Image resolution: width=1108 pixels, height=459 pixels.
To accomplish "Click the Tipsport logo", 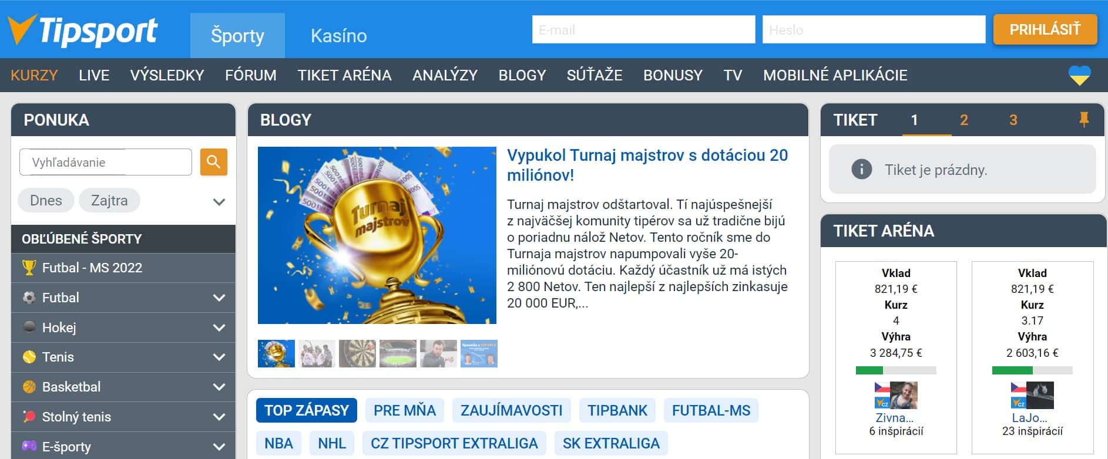I will point(82,30).
